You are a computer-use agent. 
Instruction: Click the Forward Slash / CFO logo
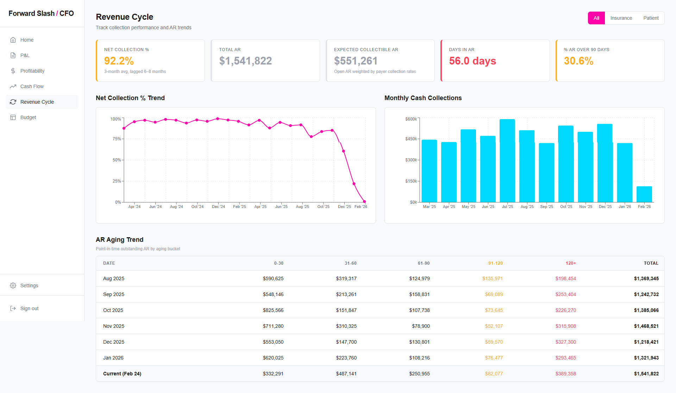tap(41, 13)
